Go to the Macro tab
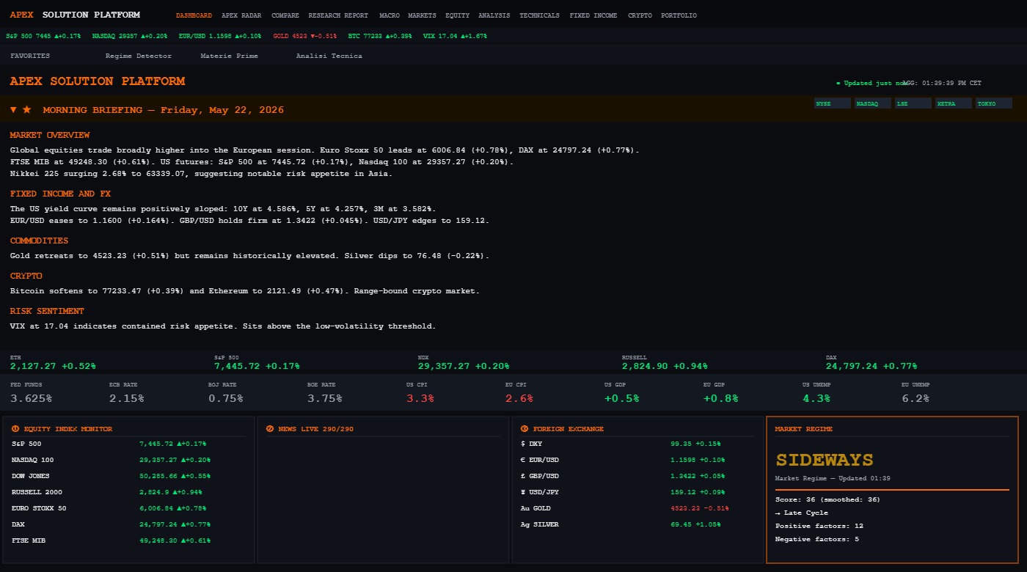 point(390,15)
